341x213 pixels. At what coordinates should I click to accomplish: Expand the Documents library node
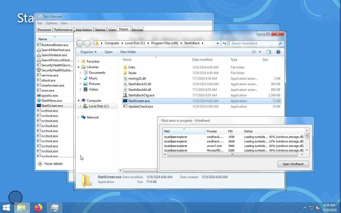pyautogui.click(x=81, y=73)
